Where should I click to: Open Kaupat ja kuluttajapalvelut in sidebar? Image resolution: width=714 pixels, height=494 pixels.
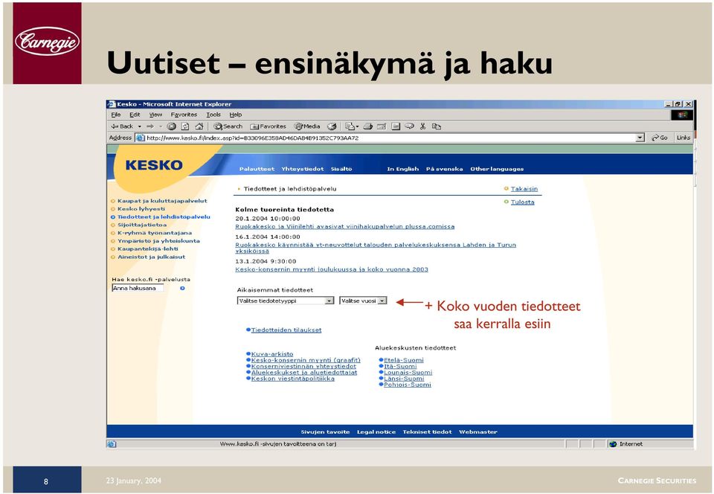pyautogui.click(x=162, y=201)
